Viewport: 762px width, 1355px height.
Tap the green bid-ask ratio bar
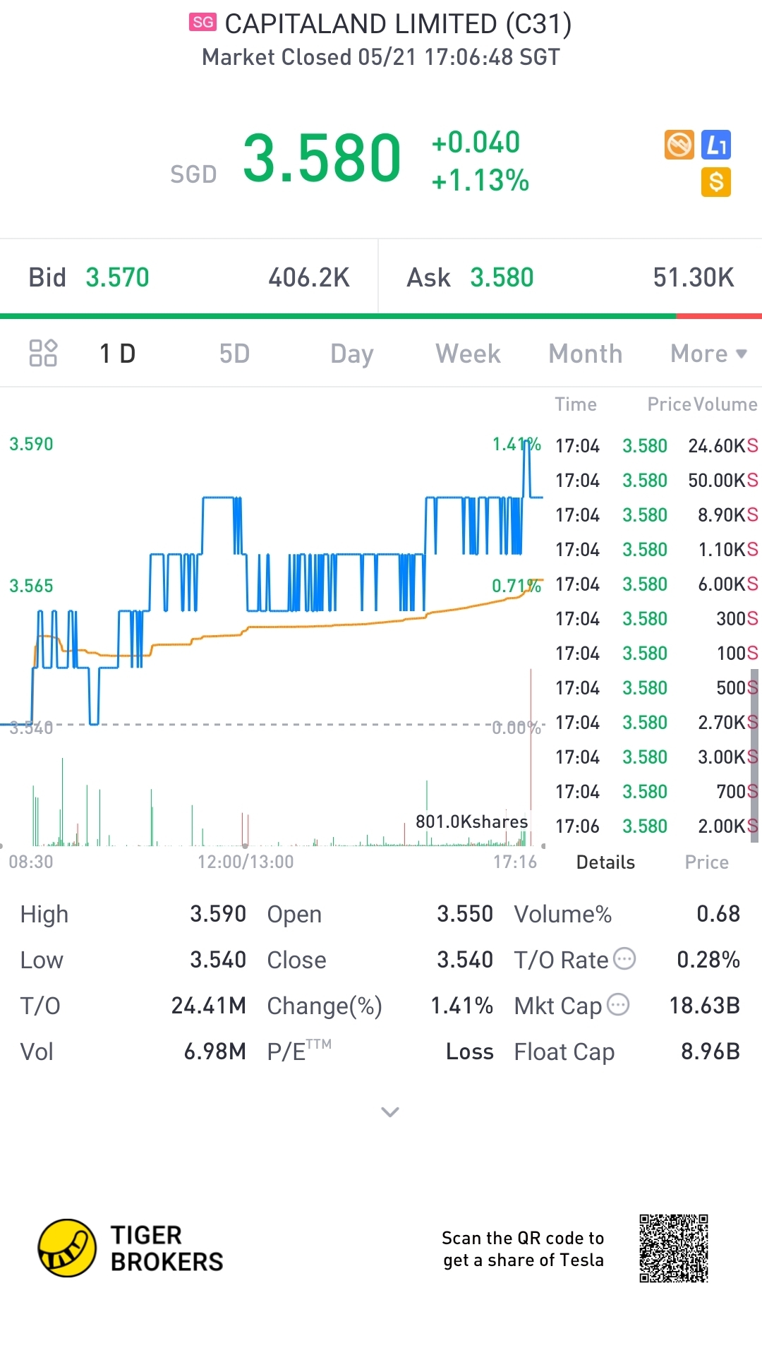tap(339, 316)
